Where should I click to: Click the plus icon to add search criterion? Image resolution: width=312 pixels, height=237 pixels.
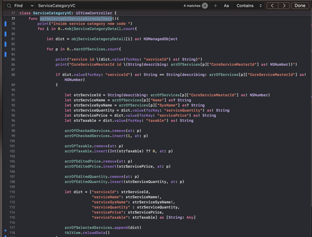pyautogui.click(x=215, y=6)
